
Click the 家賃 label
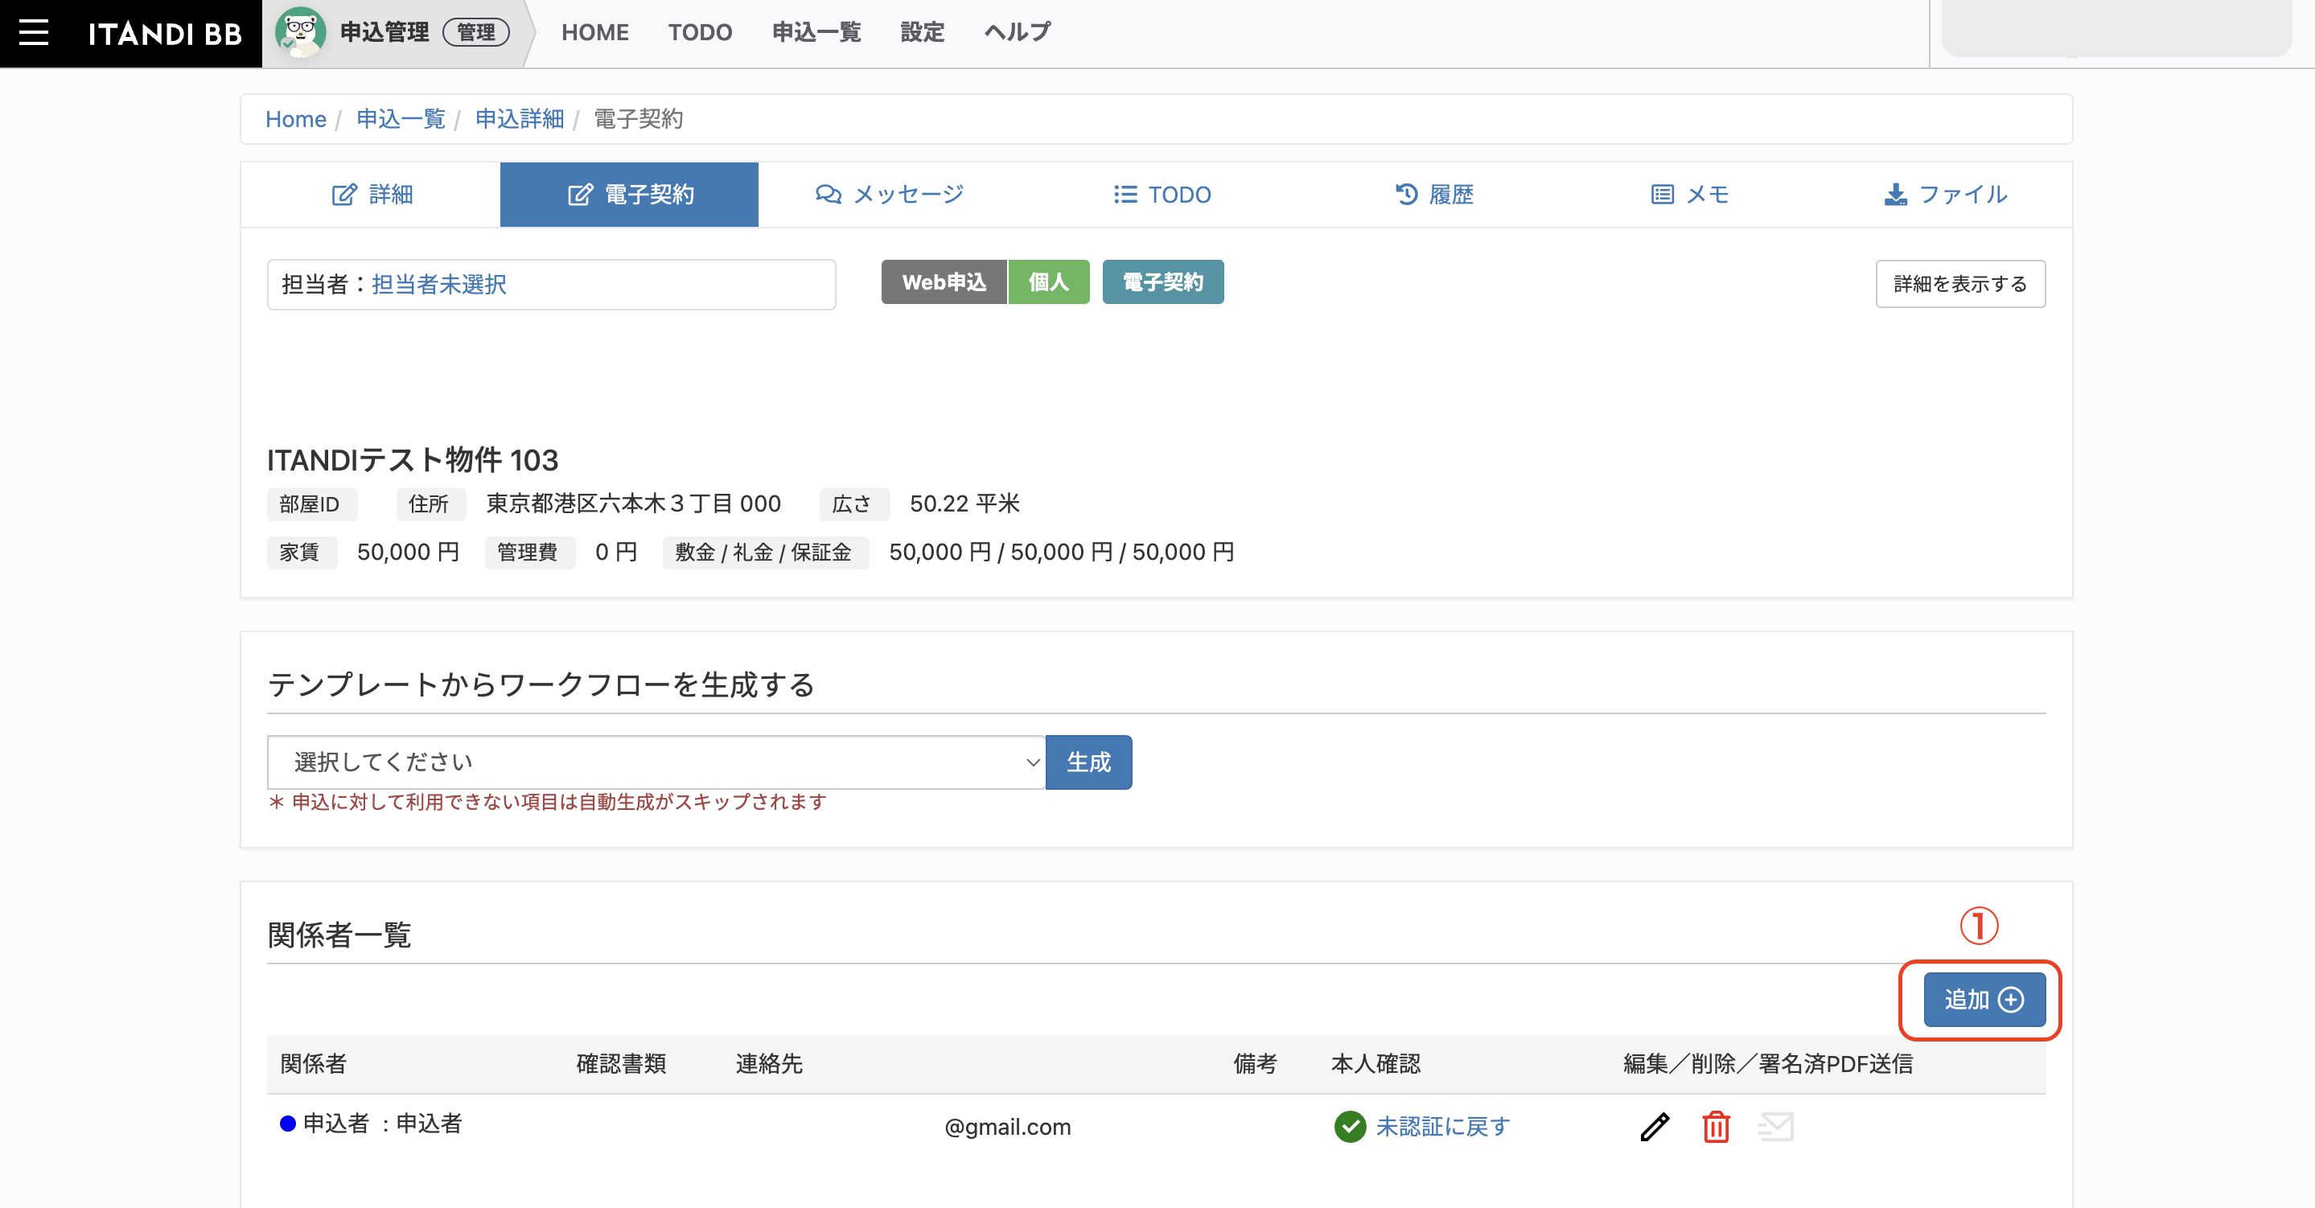click(300, 552)
